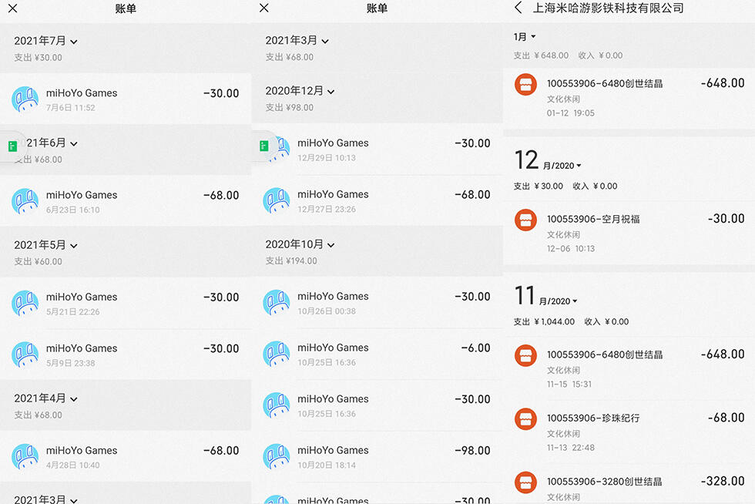
Task: Close the left bill screen with X
Action: point(13,8)
